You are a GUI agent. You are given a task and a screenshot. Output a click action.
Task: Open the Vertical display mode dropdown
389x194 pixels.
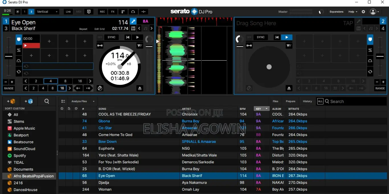pyautogui.click(x=47, y=12)
